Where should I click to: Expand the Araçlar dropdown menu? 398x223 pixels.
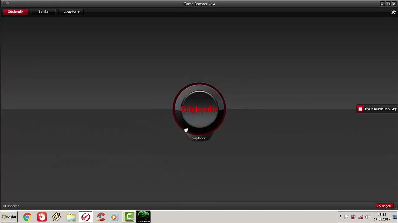[x=72, y=12]
